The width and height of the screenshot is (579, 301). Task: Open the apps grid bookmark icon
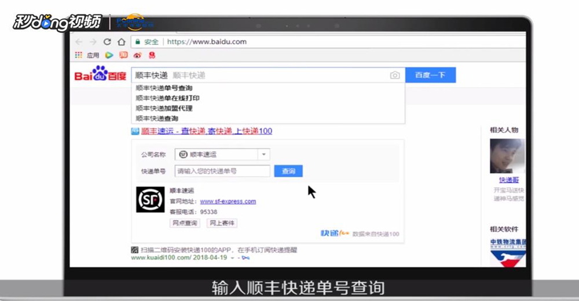pyautogui.click(x=79, y=55)
